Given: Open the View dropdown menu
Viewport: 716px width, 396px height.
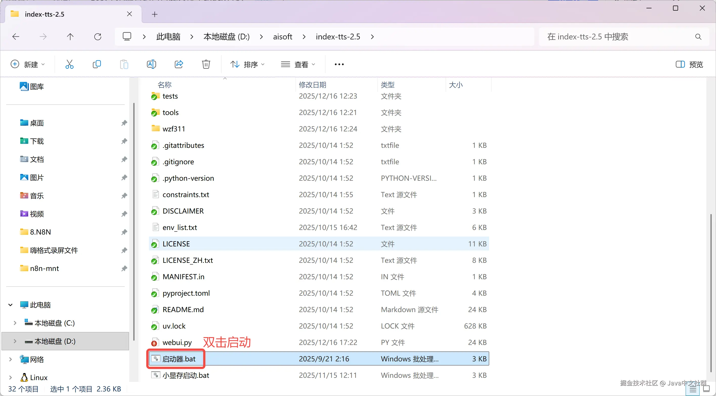Looking at the screenshot, I should 298,64.
